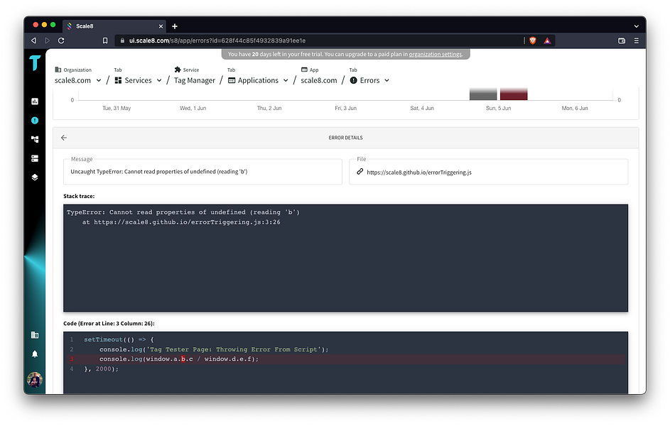Click the gray bar in the chart
Screen dimensions: 670x426
[483, 94]
